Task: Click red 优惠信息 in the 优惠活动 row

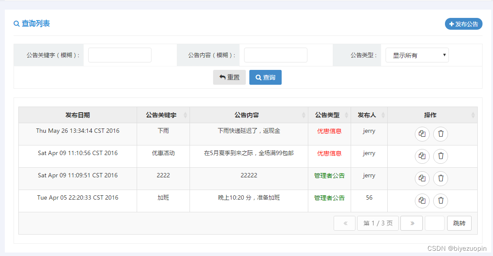Action: [x=329, y=153]
